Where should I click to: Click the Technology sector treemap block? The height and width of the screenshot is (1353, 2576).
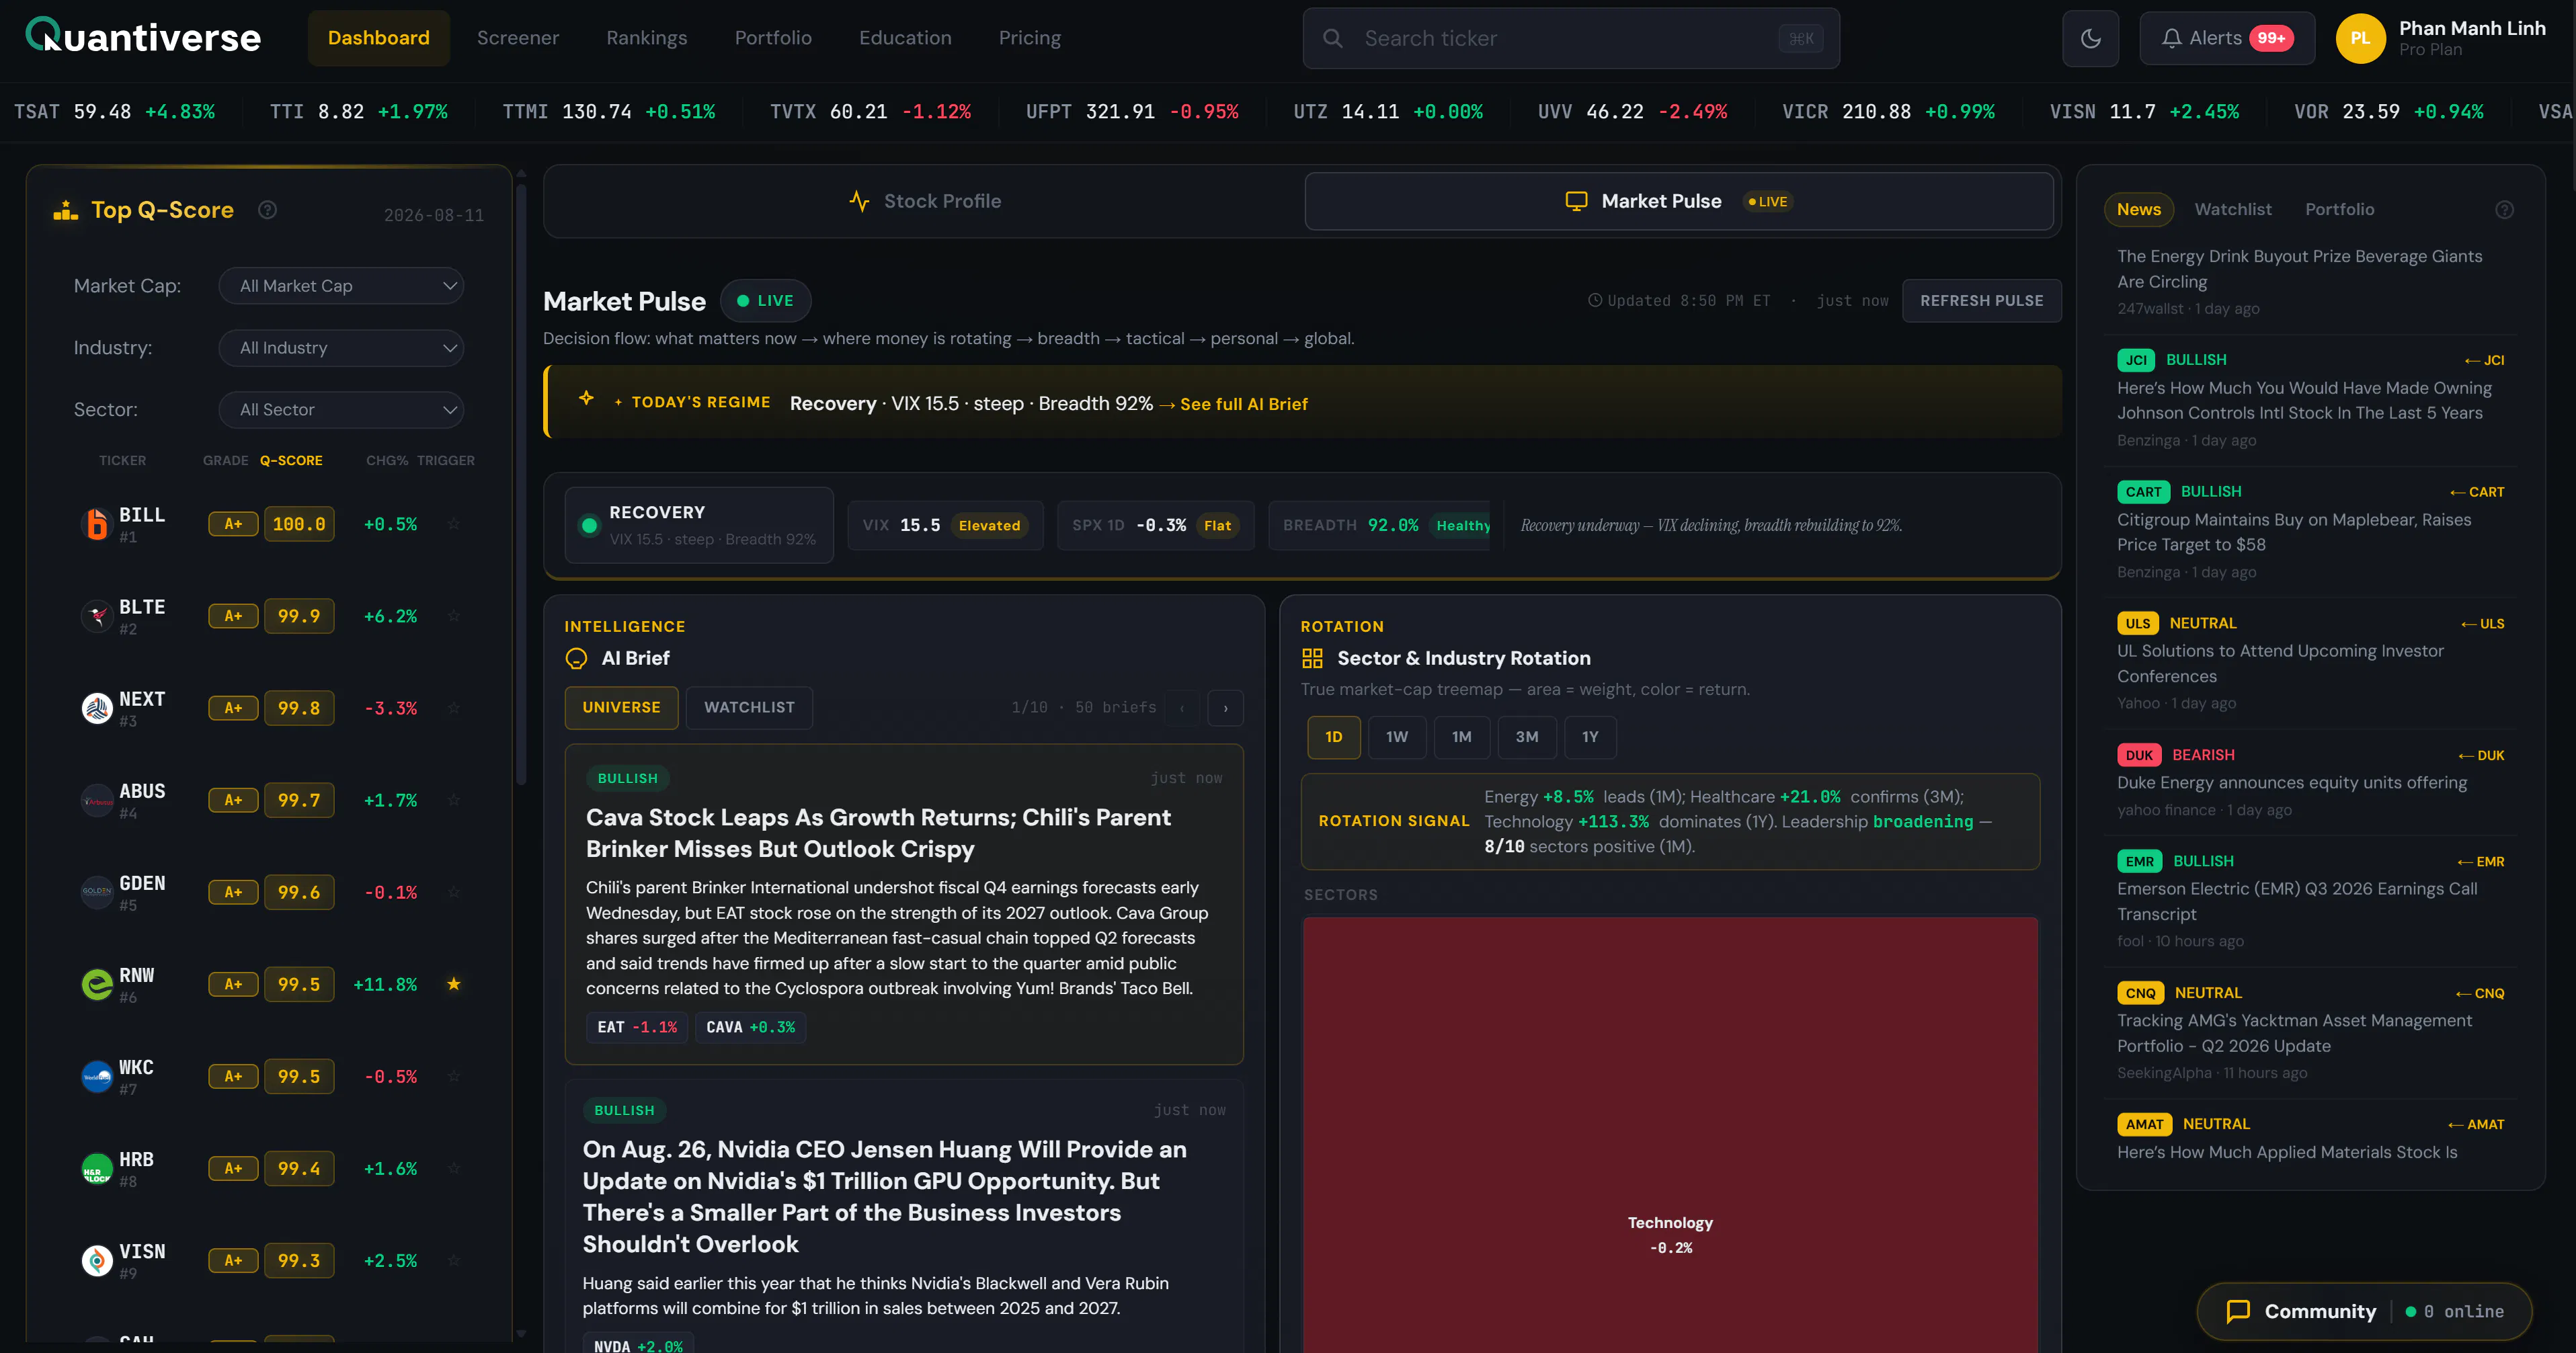tap(1670, 1135)
